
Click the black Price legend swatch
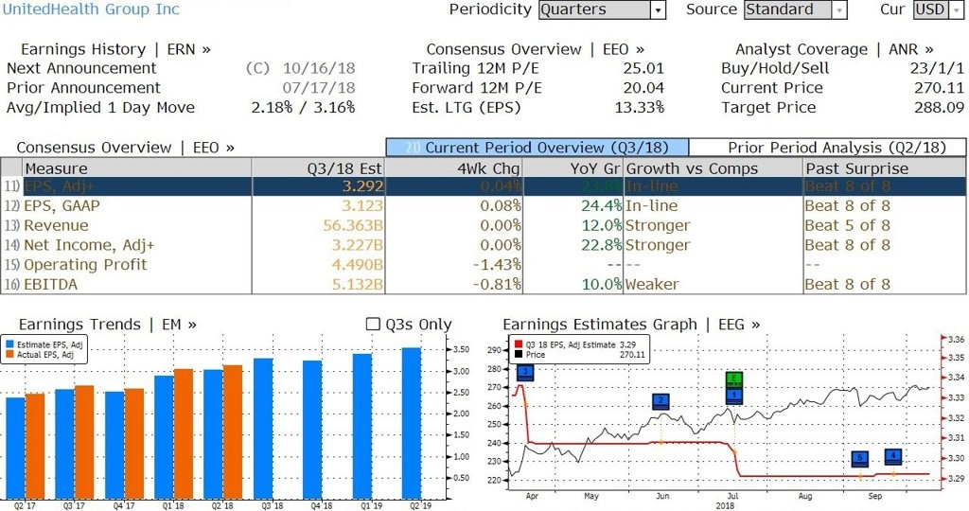(518, 355)
